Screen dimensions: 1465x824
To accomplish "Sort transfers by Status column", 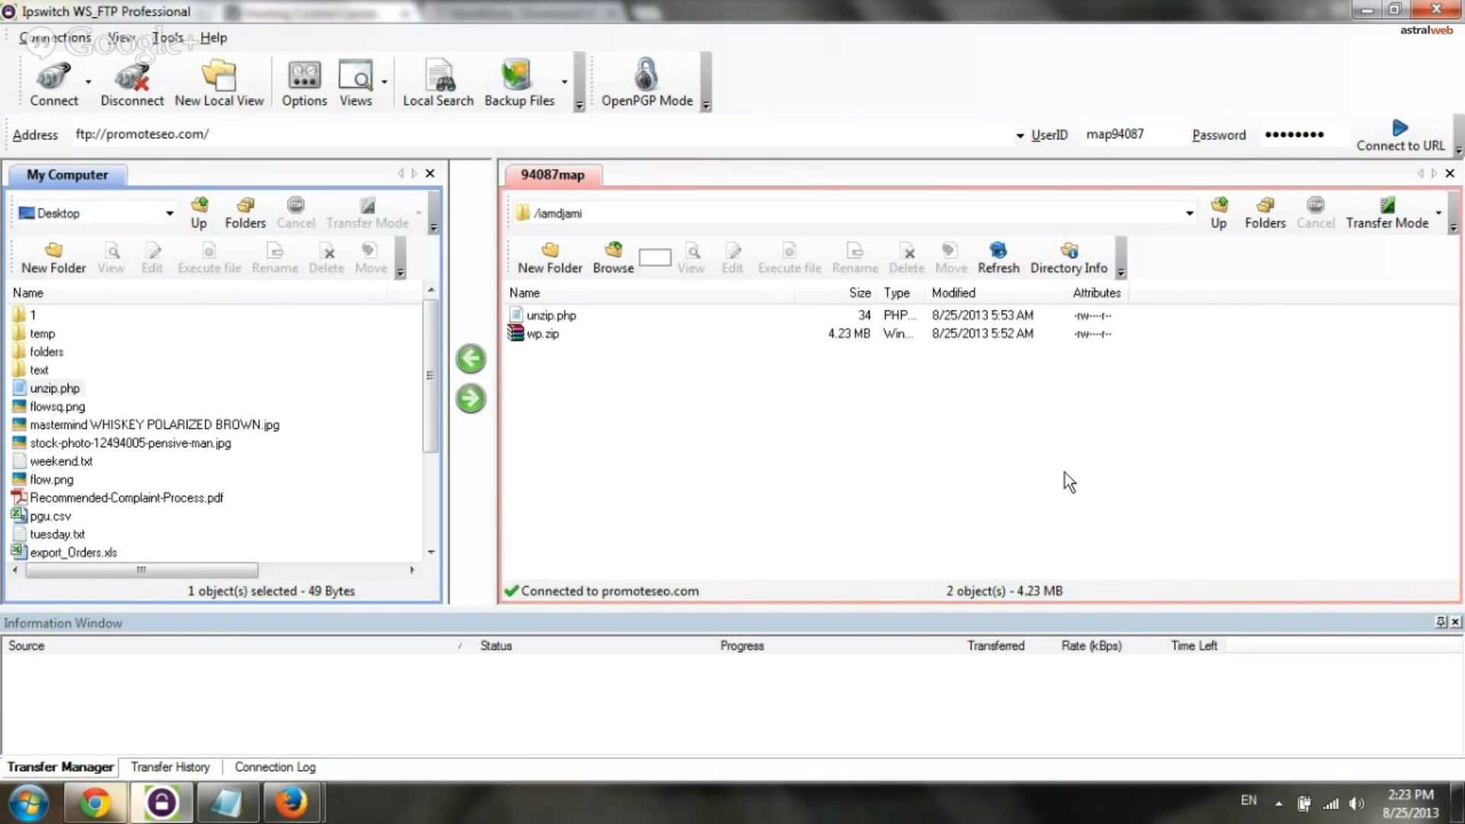I will tap(496, 645).
